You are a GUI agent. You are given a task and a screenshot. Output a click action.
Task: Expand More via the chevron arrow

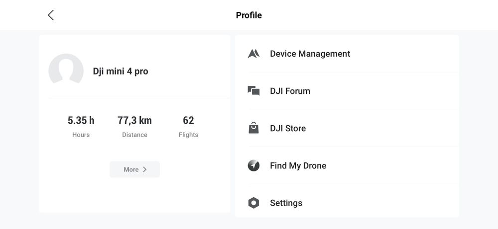tap(145, 169)
